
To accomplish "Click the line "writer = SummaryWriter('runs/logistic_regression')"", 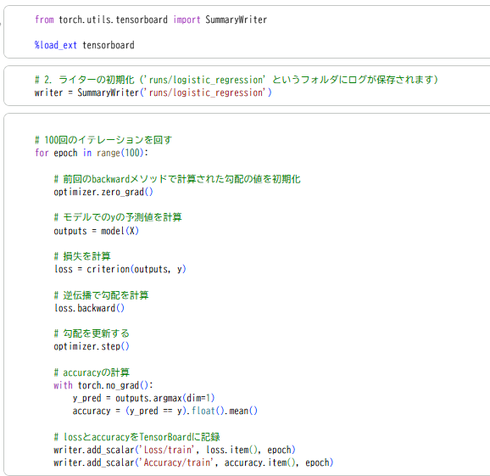I will (x=153, y=92).
